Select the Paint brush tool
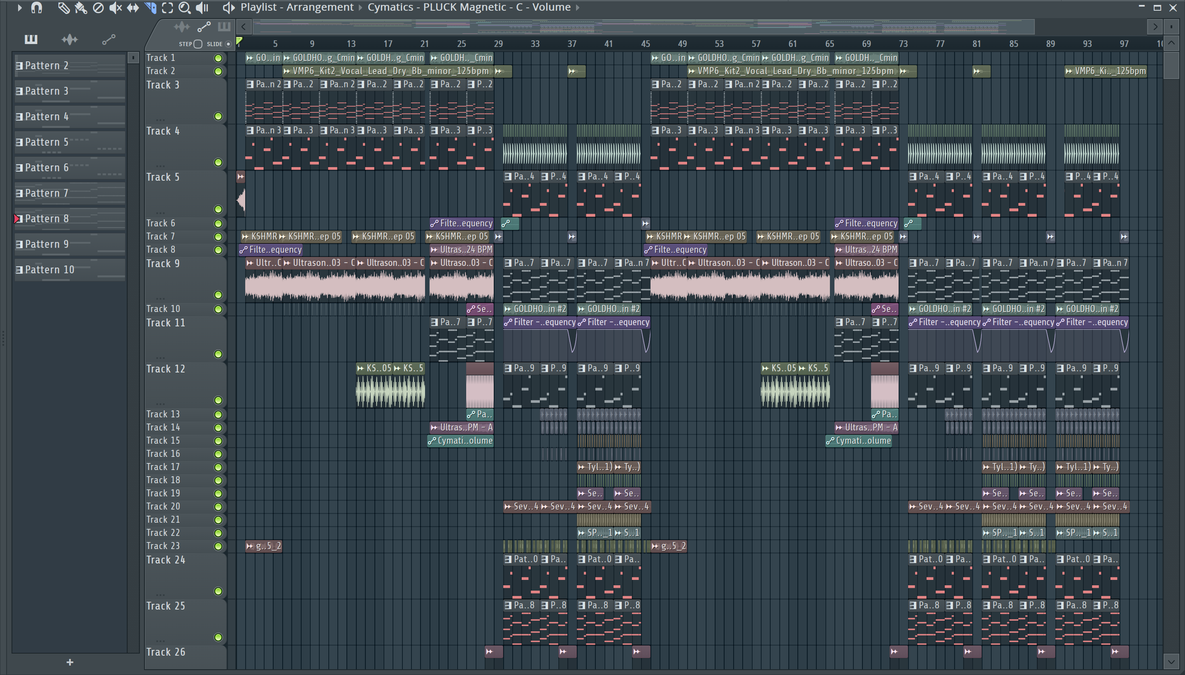Viewport: 1185px width, 675px height. (x=81, y=7)
